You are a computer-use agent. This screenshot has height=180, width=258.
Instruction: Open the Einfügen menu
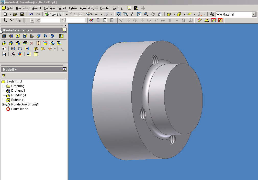tap(49, 8)
